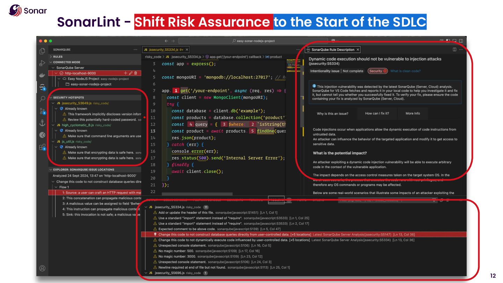Click the 'product' breadcrumb item

tap(274, 57)
